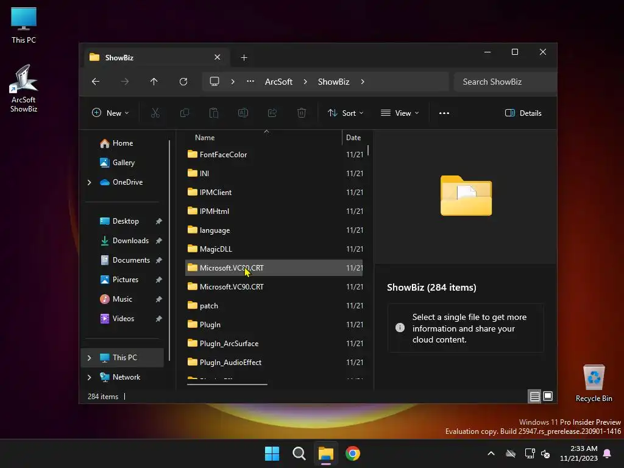Click chevron after ArcSoft in address bar
624x468 pixels.
click(305, 82)
